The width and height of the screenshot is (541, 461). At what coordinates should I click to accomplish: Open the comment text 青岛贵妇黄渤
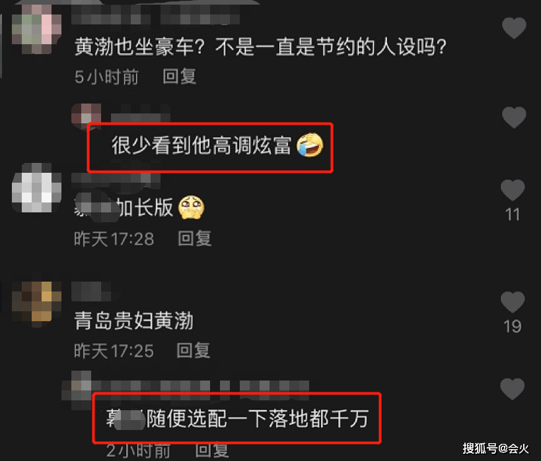click(x=133, y=321)
